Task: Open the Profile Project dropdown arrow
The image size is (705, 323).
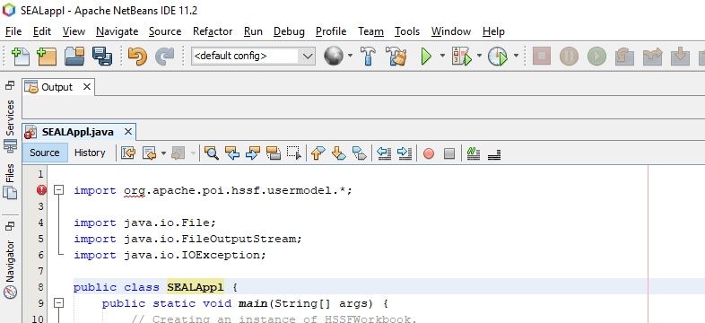Action: (x=516, y=57)
